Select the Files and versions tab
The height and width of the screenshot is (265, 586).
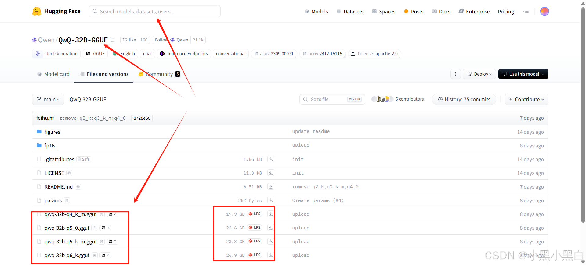tap(104, 74)
